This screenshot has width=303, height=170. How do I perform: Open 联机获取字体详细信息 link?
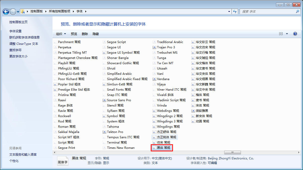tap(24, 38)
